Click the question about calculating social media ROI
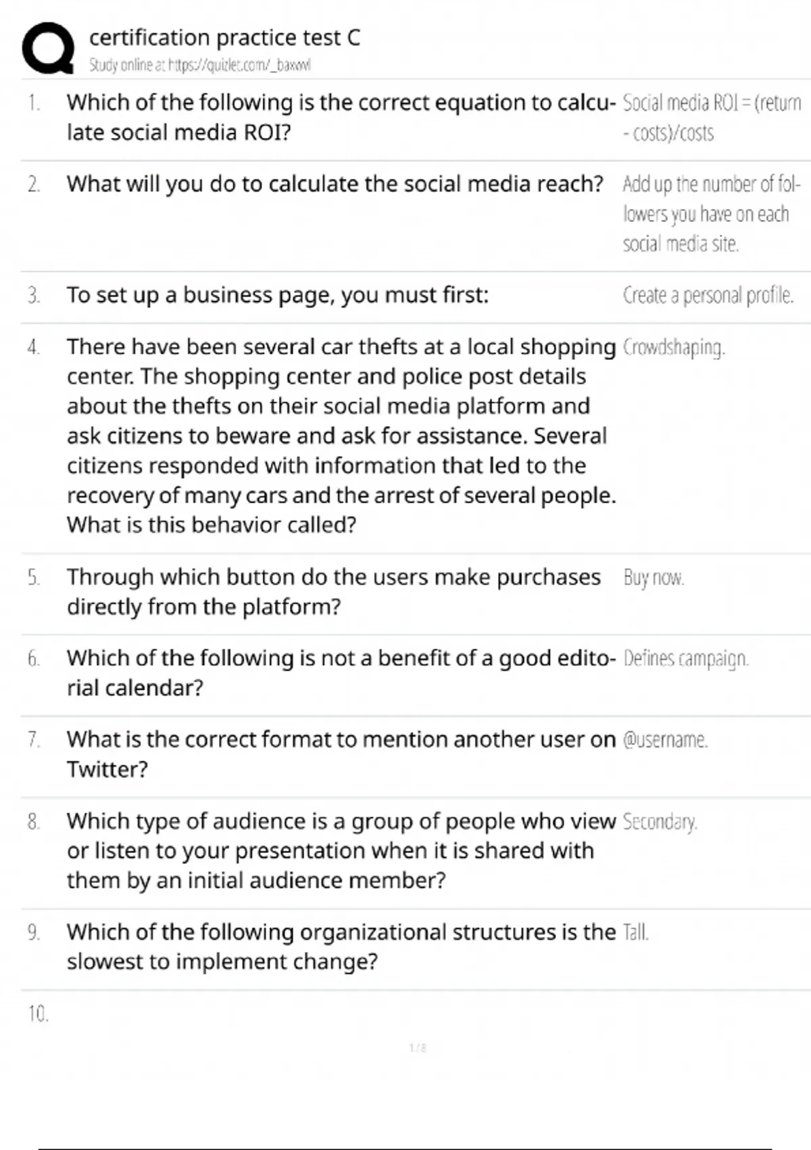 pyautogui.click(x=341, y=117)
